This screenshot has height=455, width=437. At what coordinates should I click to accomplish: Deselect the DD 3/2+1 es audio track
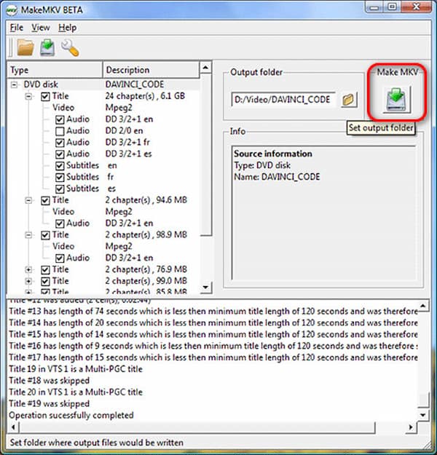click(59, 154)
